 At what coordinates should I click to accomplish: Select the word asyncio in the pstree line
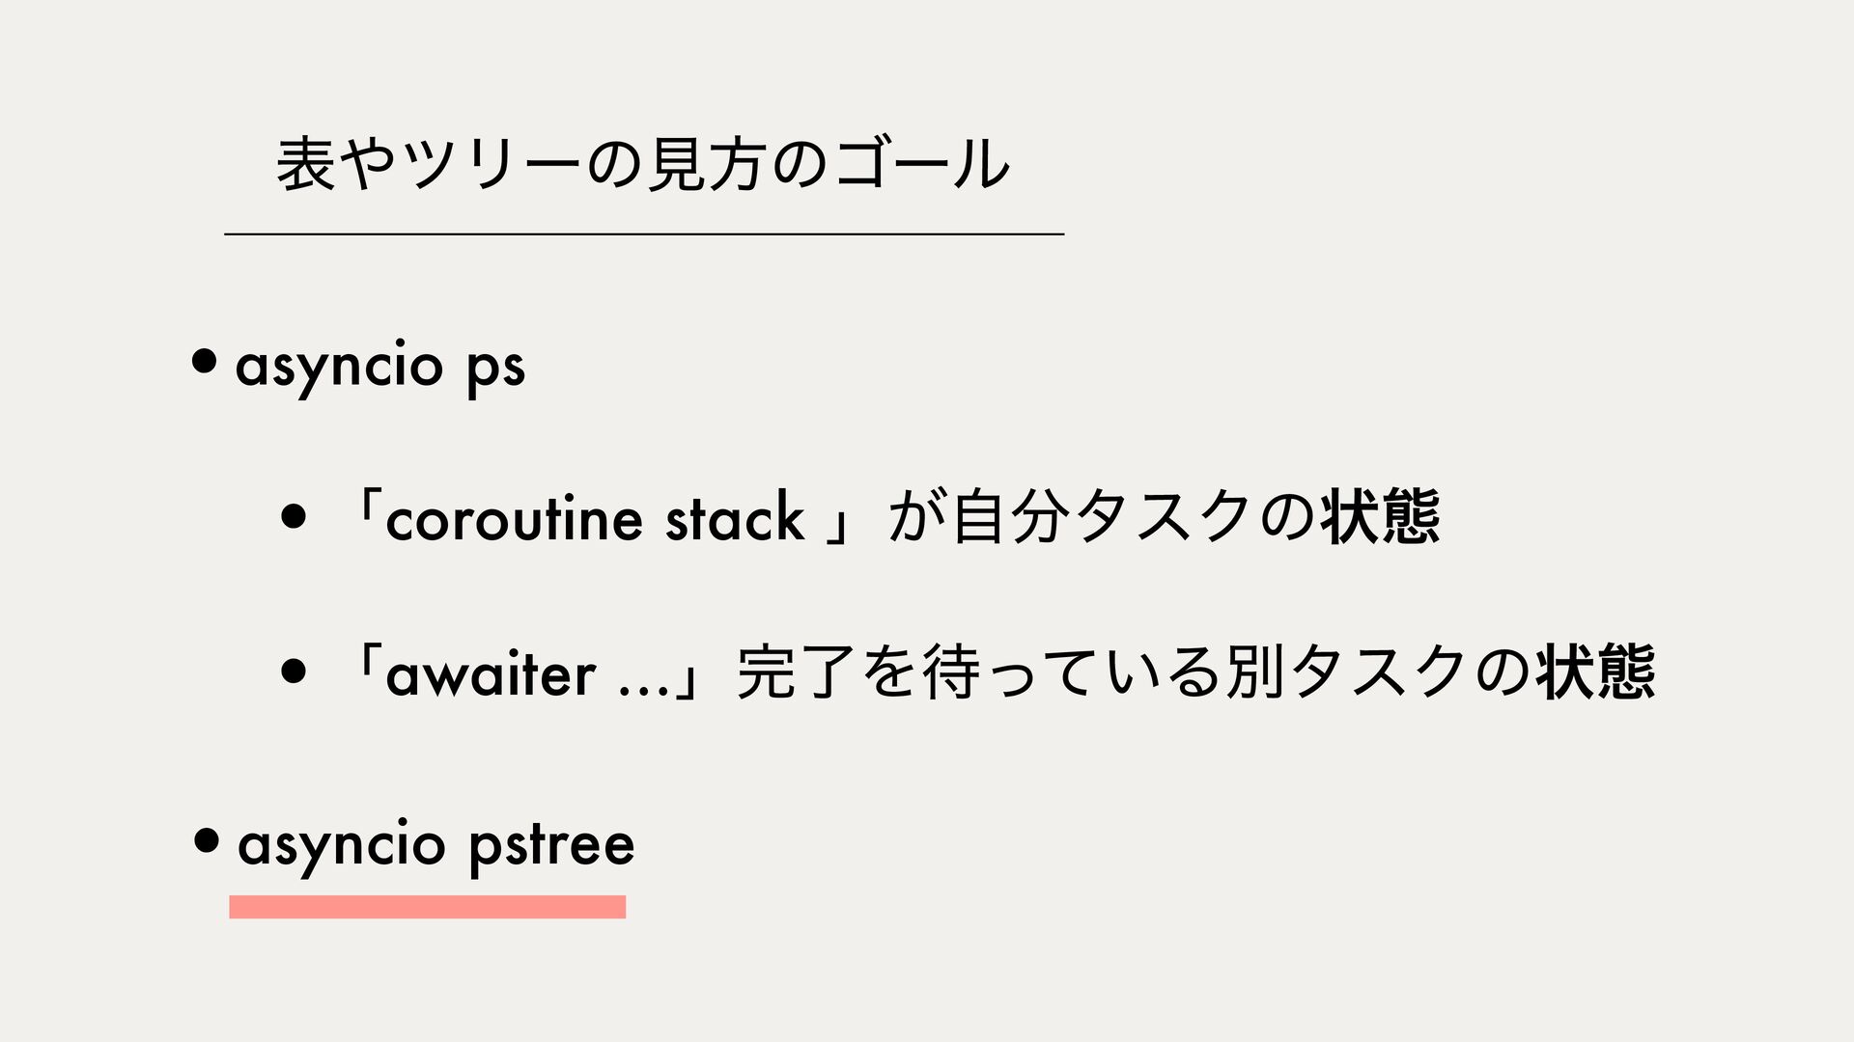point(341,846)
